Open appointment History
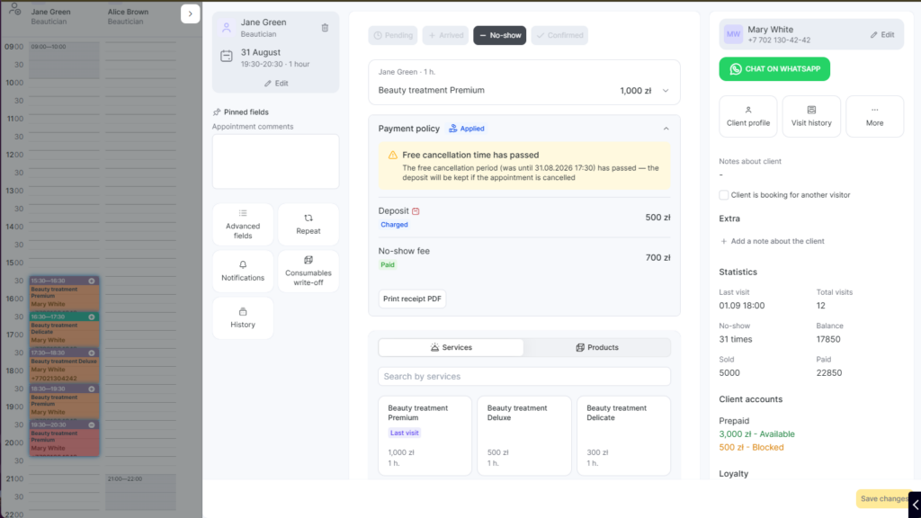921x518 pixels. [x=243, y=317]
